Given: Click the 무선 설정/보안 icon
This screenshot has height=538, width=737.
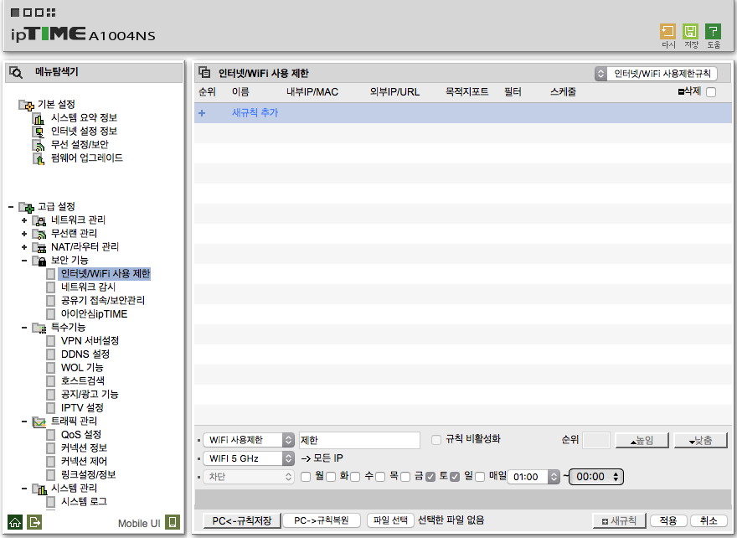Looking at the screenshot, I should [39, 145].
